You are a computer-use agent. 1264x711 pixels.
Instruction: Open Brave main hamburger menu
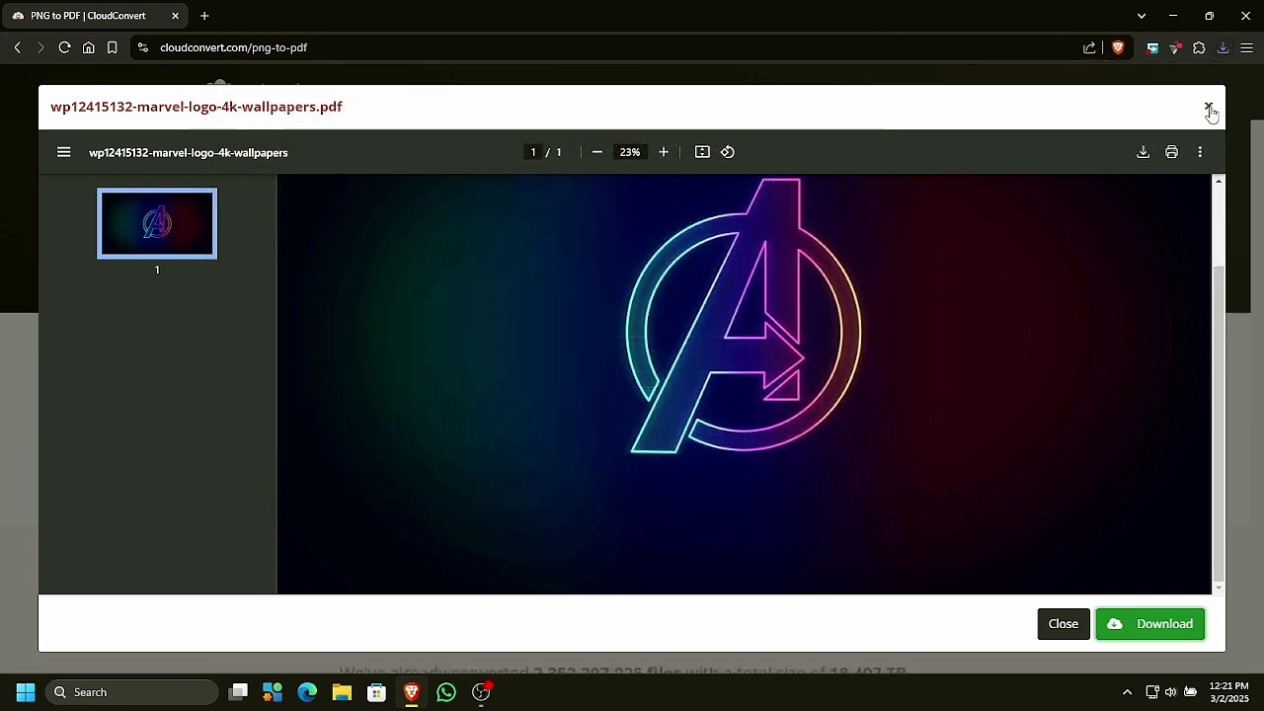tap(1246, 47)
